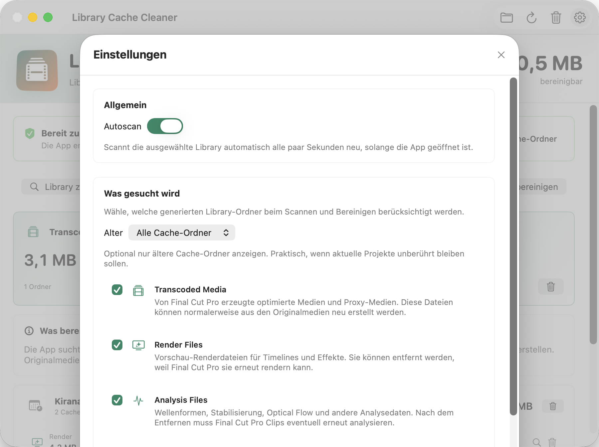Click the 1 Ordner text

click(x=38, y=287)
